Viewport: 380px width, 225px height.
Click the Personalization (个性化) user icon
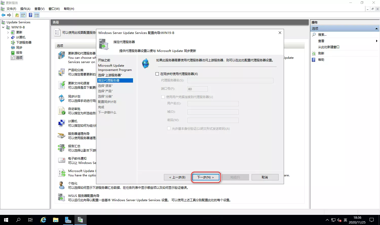pyautogui.click(x=62, y=185)
